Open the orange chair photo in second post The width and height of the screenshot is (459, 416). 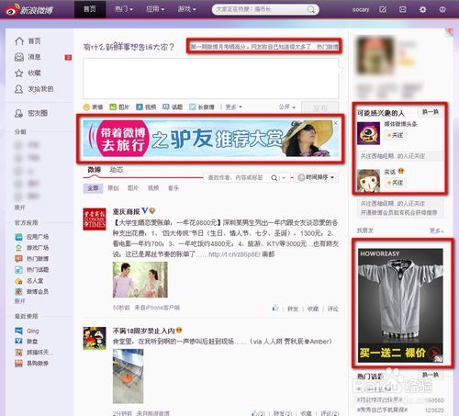tap(128, 377)
